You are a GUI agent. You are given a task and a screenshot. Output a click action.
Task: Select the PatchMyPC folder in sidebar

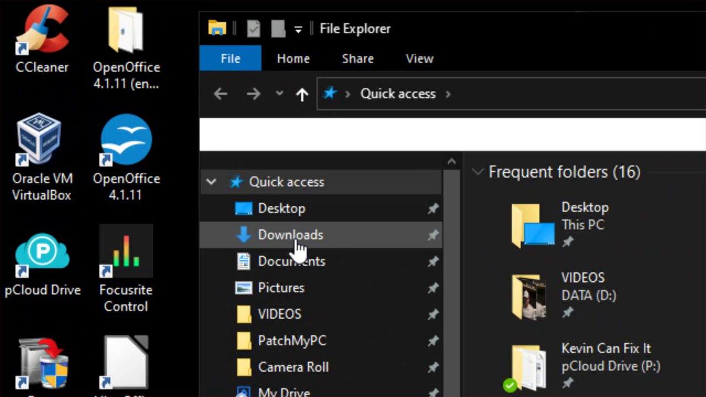292,341
